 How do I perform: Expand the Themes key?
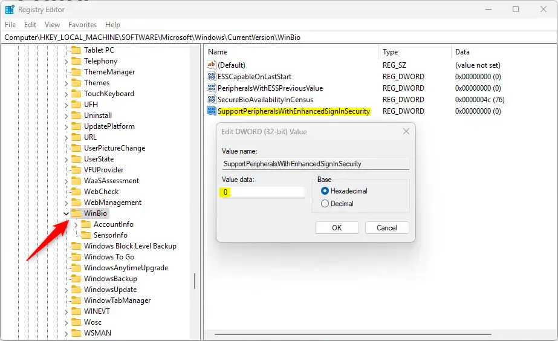[66, 83]
